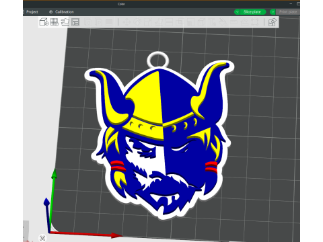Click the Variable layer height icon
This screenshot has width=323, height=242.
[109, 22]
